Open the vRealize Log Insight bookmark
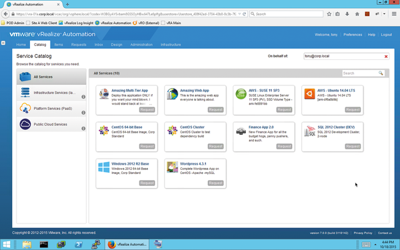The width and height of the screenshot is (400, 250). pos(76,23)
